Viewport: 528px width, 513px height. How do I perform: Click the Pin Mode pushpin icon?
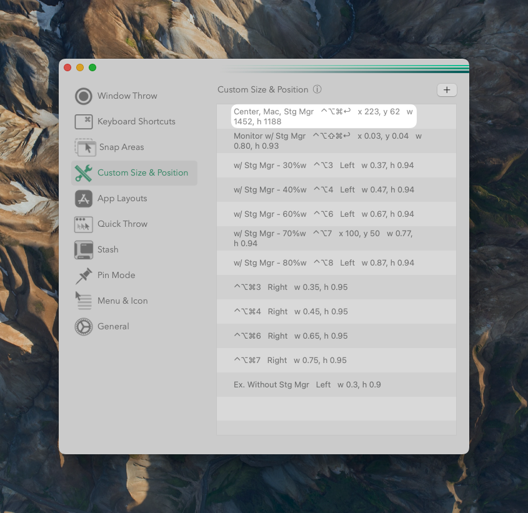(83, 276)
